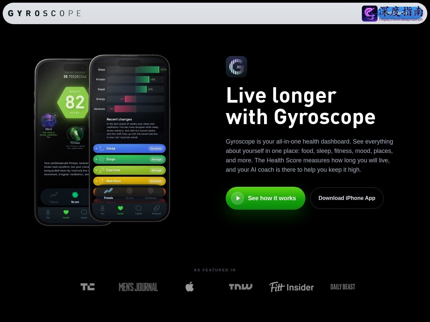
Task: Click the 35.755200344 age value
Action: [x=75, y=76]
